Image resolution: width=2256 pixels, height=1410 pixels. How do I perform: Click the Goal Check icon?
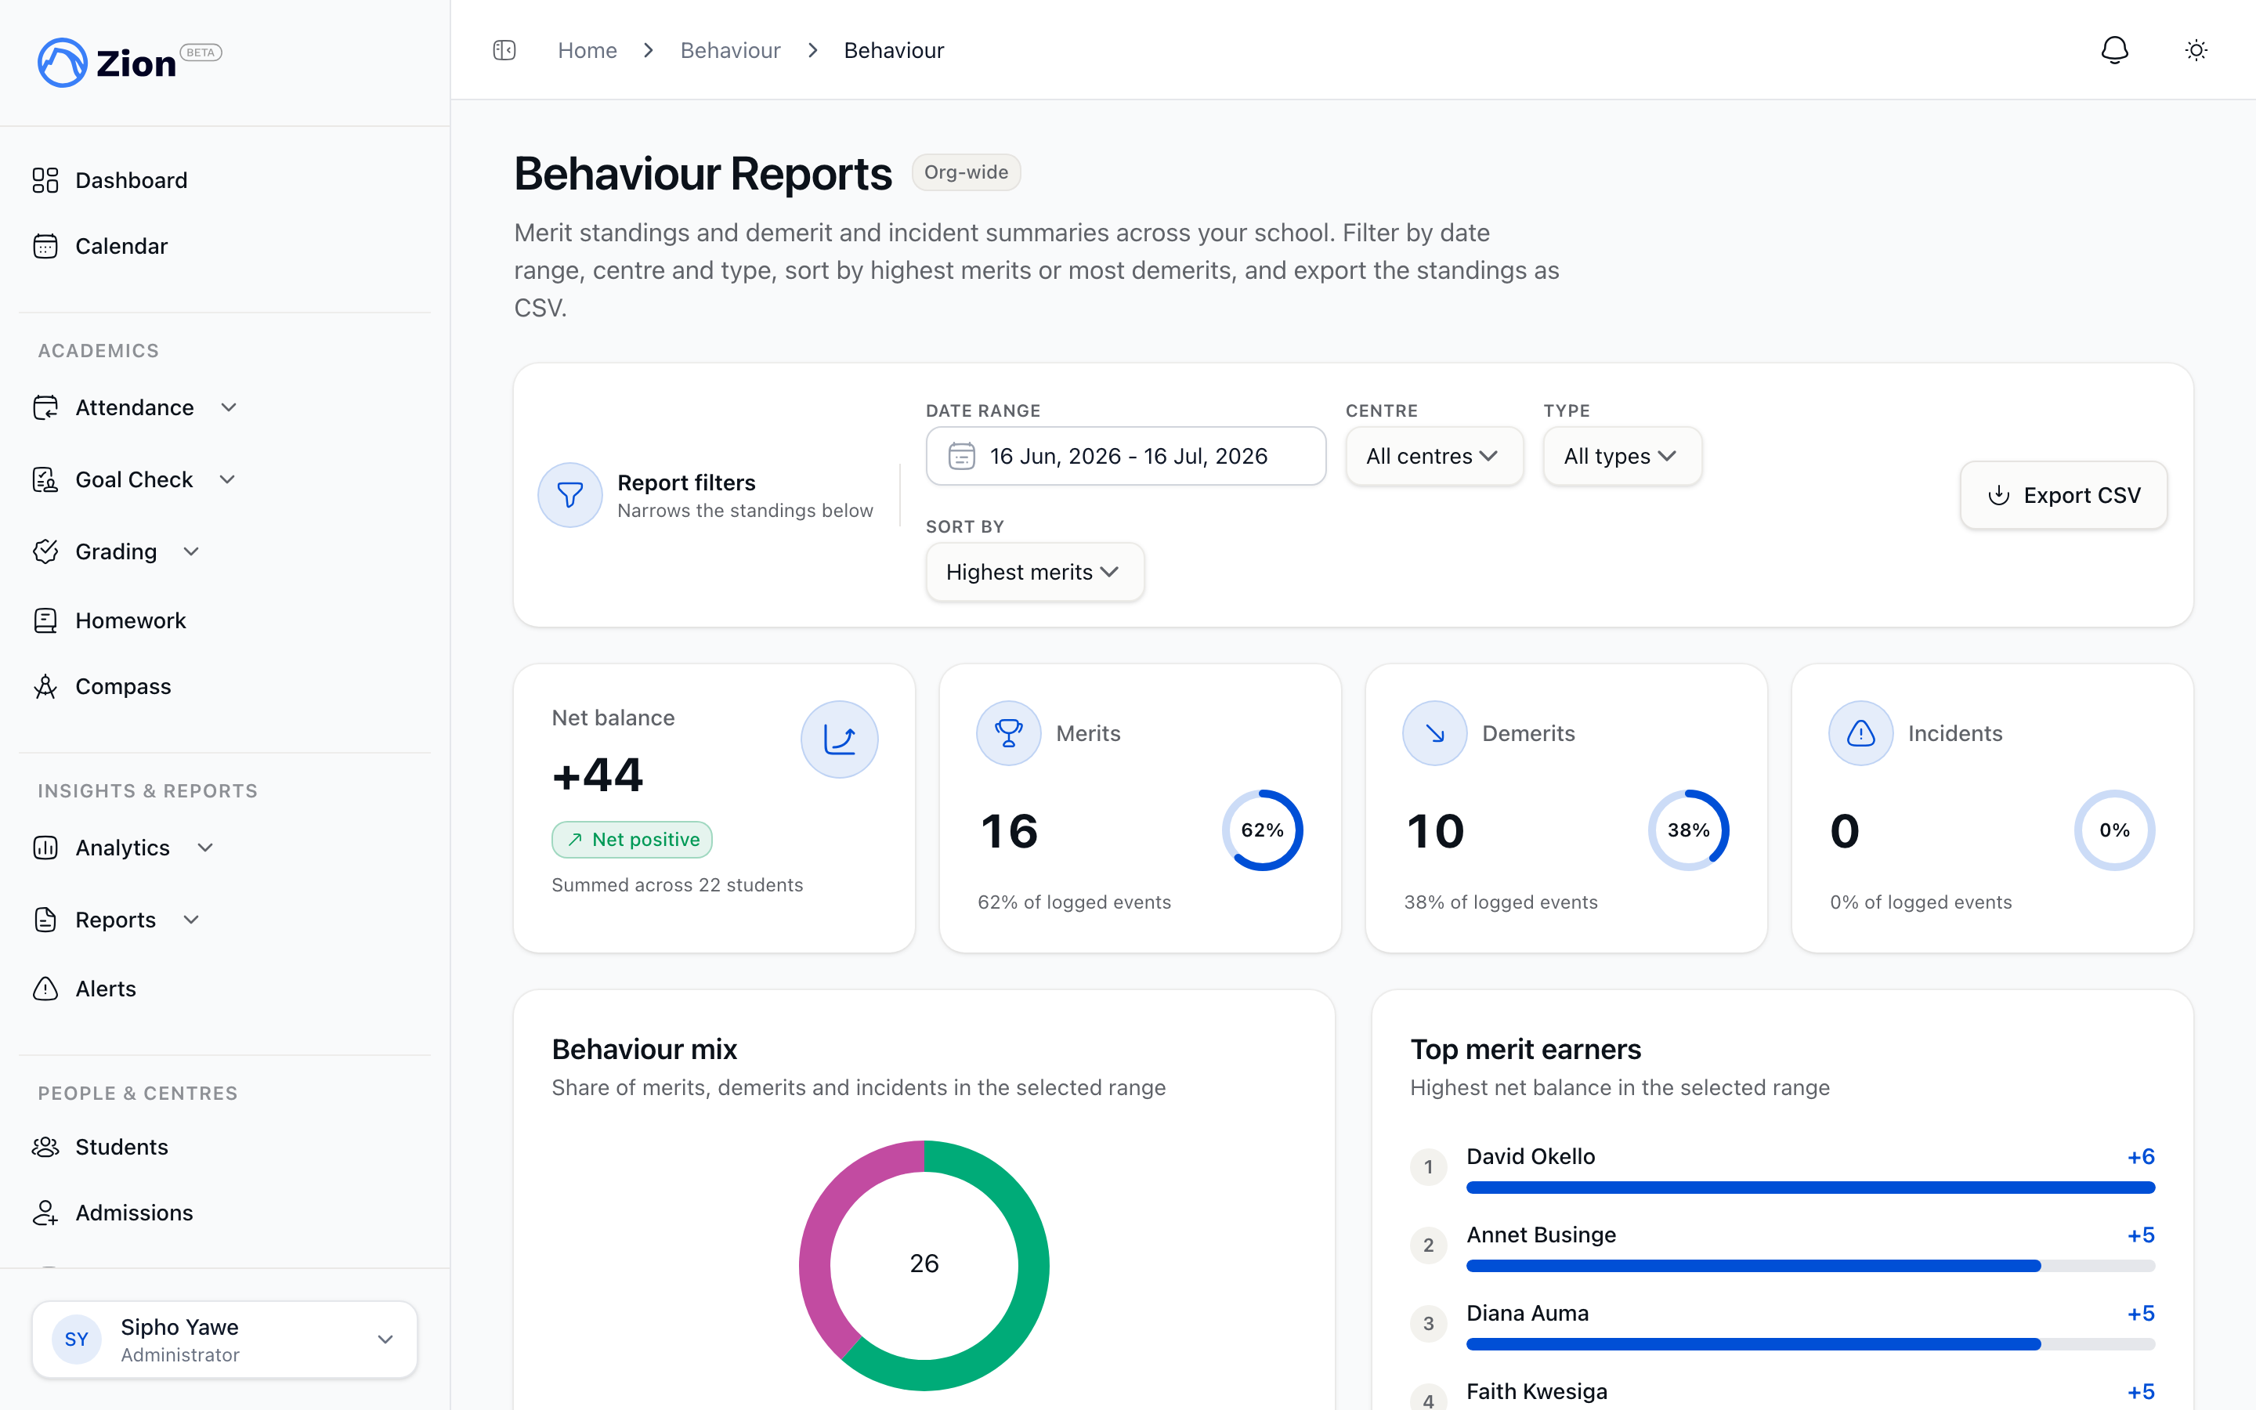pos(45,479)
